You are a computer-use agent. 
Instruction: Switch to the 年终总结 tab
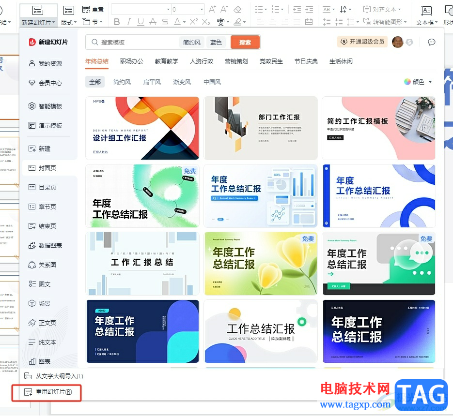97,61
